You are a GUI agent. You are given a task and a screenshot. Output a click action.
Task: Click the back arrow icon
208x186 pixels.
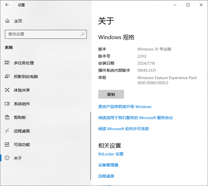click(7, 5)
